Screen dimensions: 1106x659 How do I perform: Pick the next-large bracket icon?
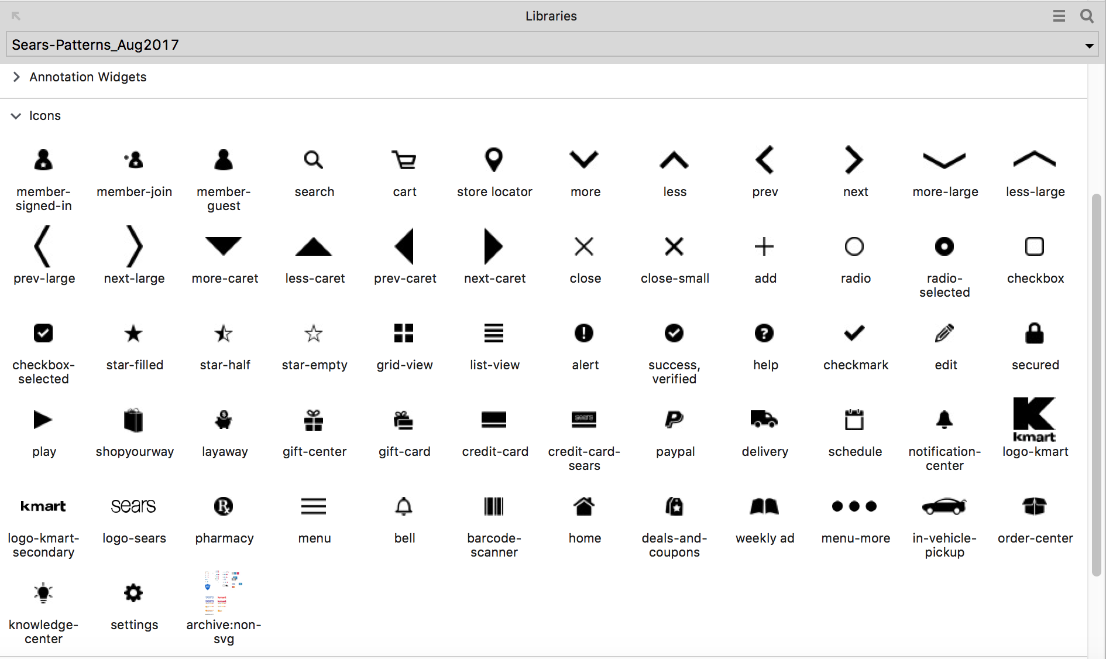[134, 246]
